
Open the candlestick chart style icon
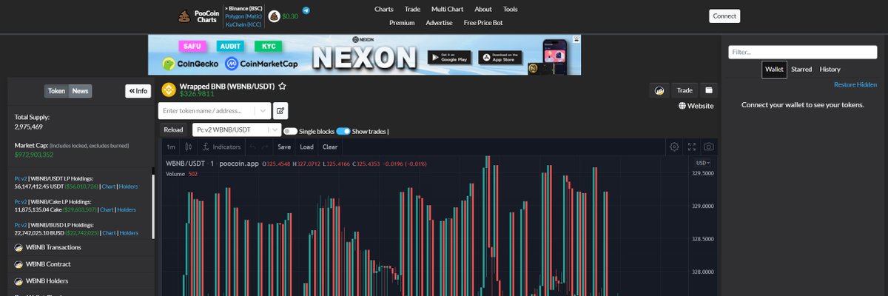click(x=189, y=147)
